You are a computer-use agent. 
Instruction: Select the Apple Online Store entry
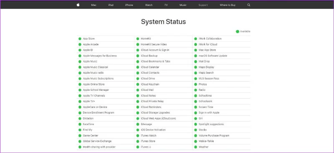[x=94, y=84]
